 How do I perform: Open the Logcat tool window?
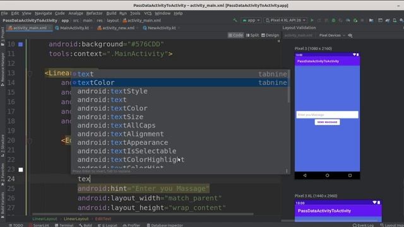pyautogui.click(x=108, y=225)
